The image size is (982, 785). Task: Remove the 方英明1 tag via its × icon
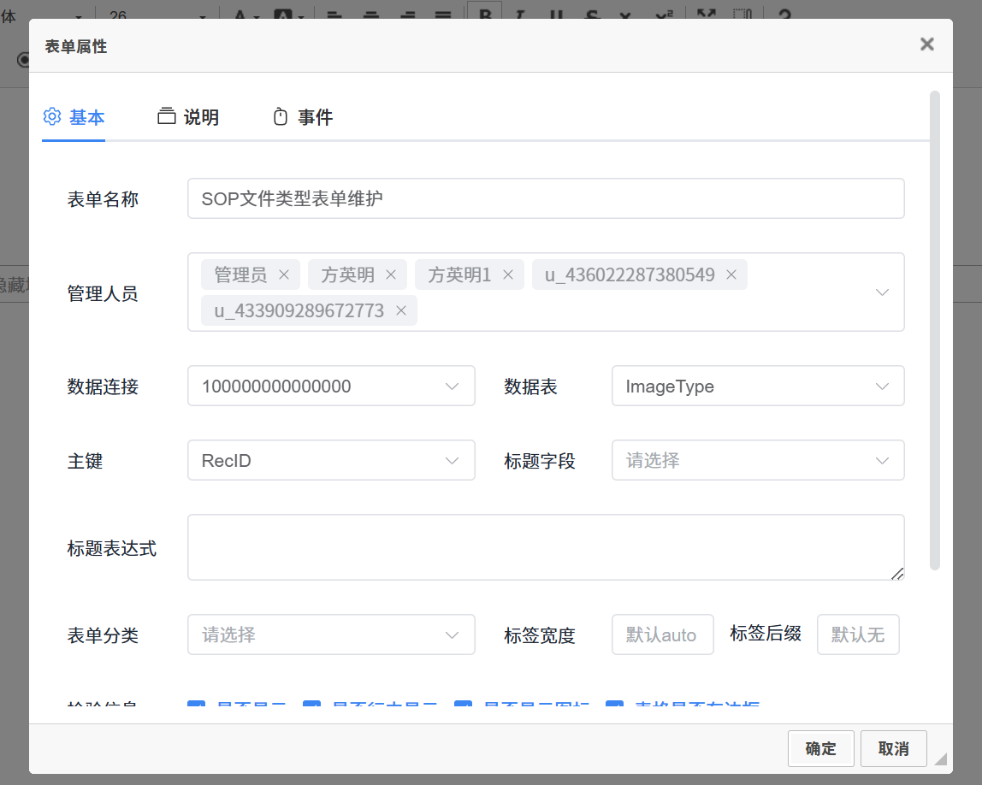pyautogui.click(x=507, y=274)
